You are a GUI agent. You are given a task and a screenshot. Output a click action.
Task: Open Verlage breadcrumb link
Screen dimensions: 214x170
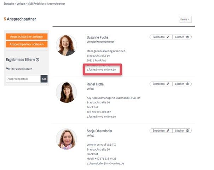[21, 4]
